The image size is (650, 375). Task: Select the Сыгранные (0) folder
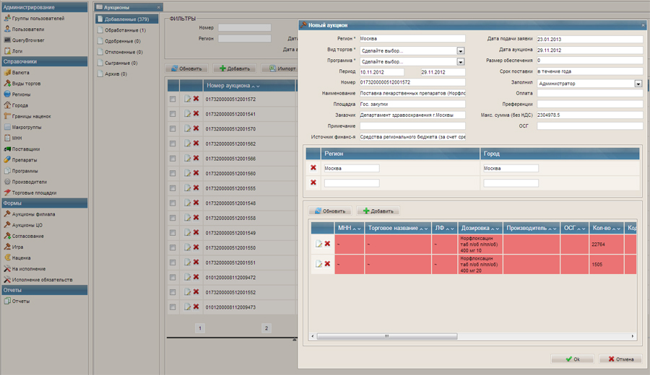coord(121,63)
